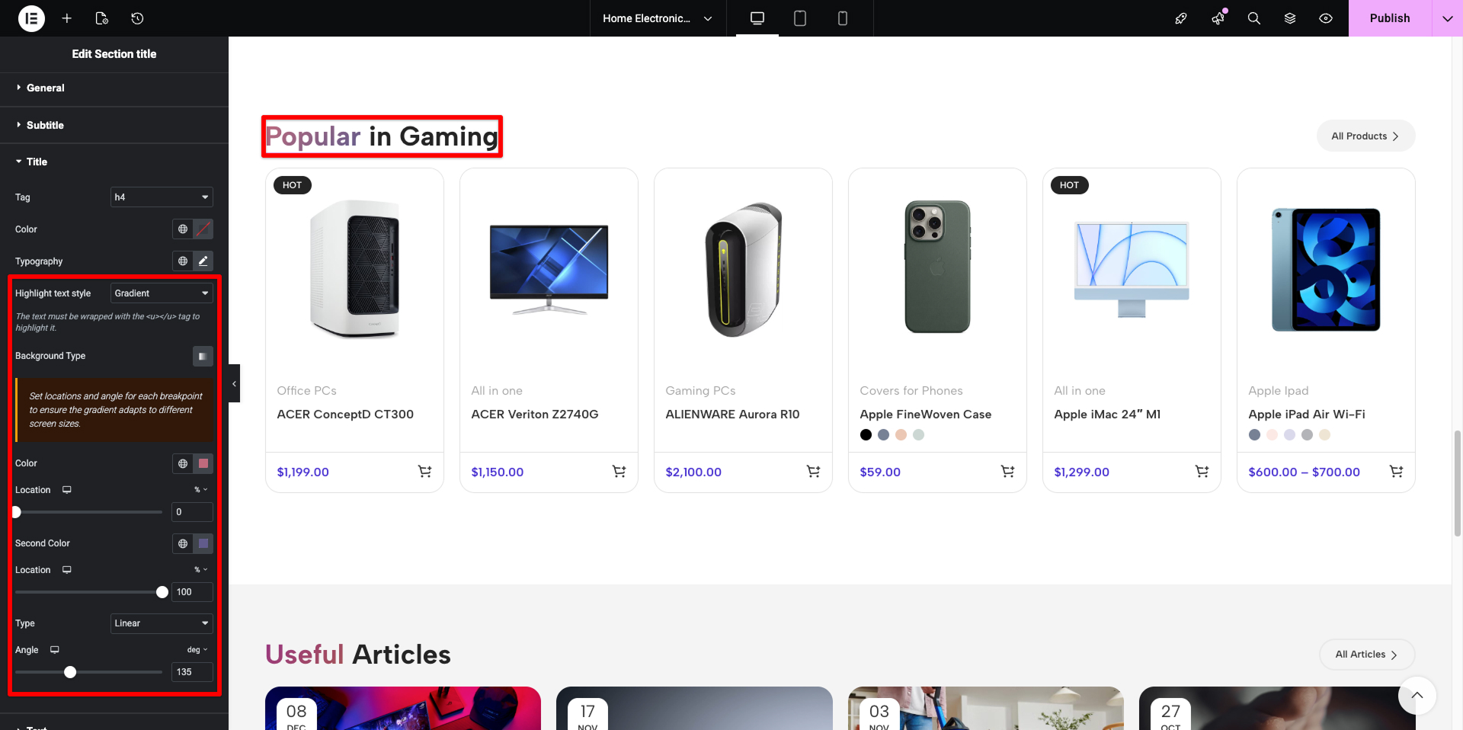Switch to mobile responsive view
This screenshot has height=730, width=1463.
click(x=842, y=18)
